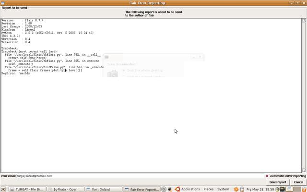This screenshot has height=192, width=307.
Task: Cancel the error report dialog
Action: 298,182
